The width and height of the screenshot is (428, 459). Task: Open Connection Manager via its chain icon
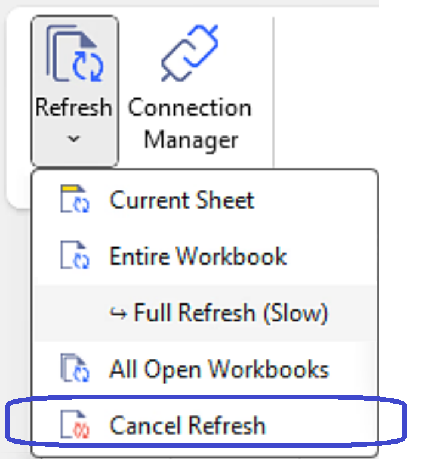pos(189,55)
